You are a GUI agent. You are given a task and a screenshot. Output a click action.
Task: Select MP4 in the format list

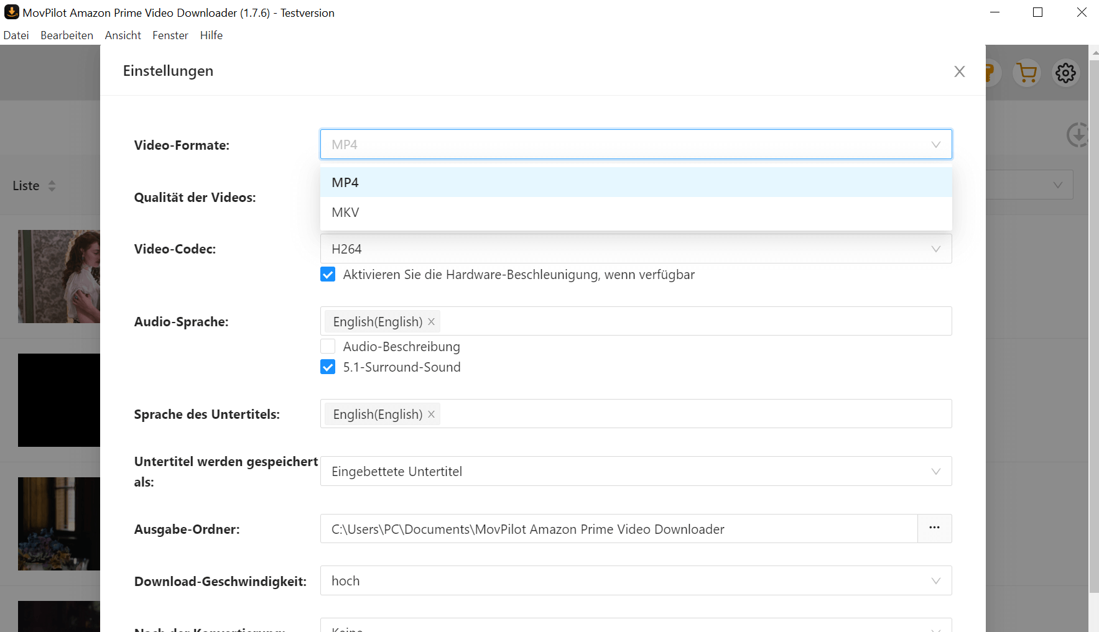coord(636,182)
